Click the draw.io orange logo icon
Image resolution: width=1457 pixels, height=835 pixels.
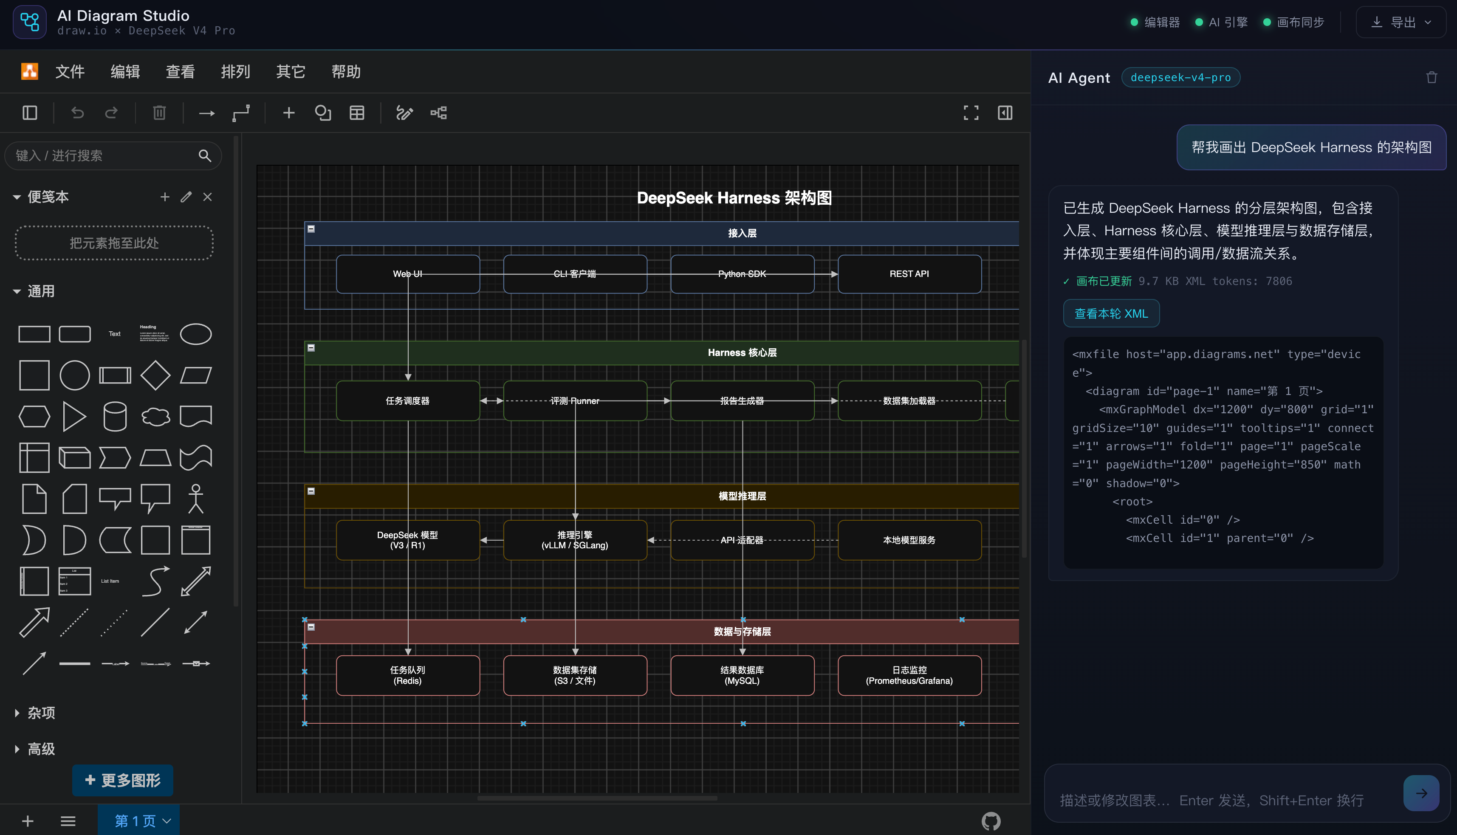click(x=30, y=72)
